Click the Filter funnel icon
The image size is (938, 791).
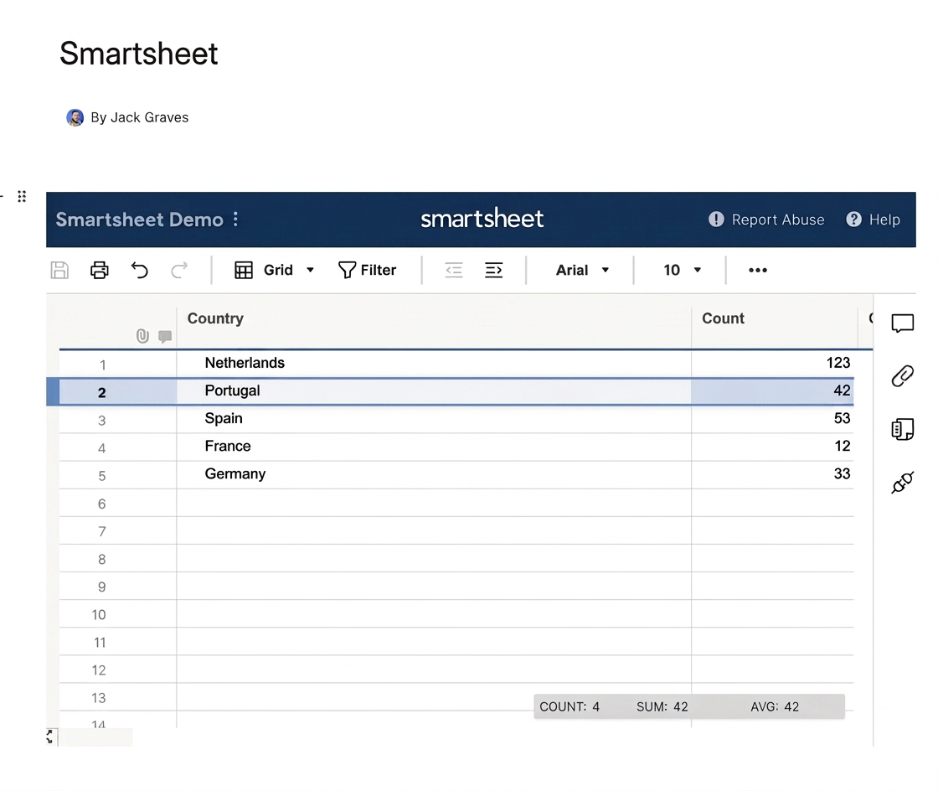click(x=347, y=271)
